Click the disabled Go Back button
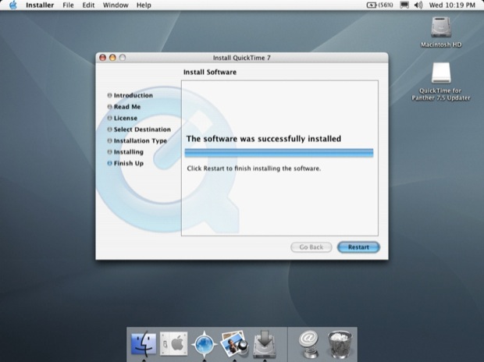This screenshot has width=484, height=362. [311, 247]
